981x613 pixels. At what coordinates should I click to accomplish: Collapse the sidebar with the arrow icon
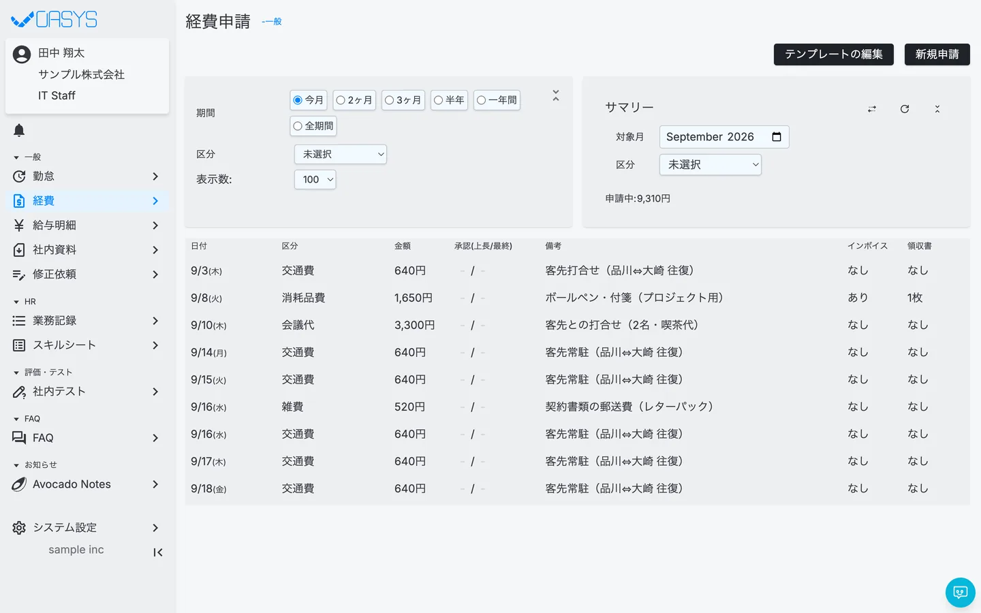pyautogui.click(x=157, y=552)
